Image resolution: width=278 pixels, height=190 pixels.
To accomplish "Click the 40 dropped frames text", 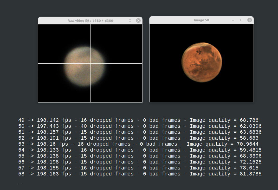I will (107, 126).
